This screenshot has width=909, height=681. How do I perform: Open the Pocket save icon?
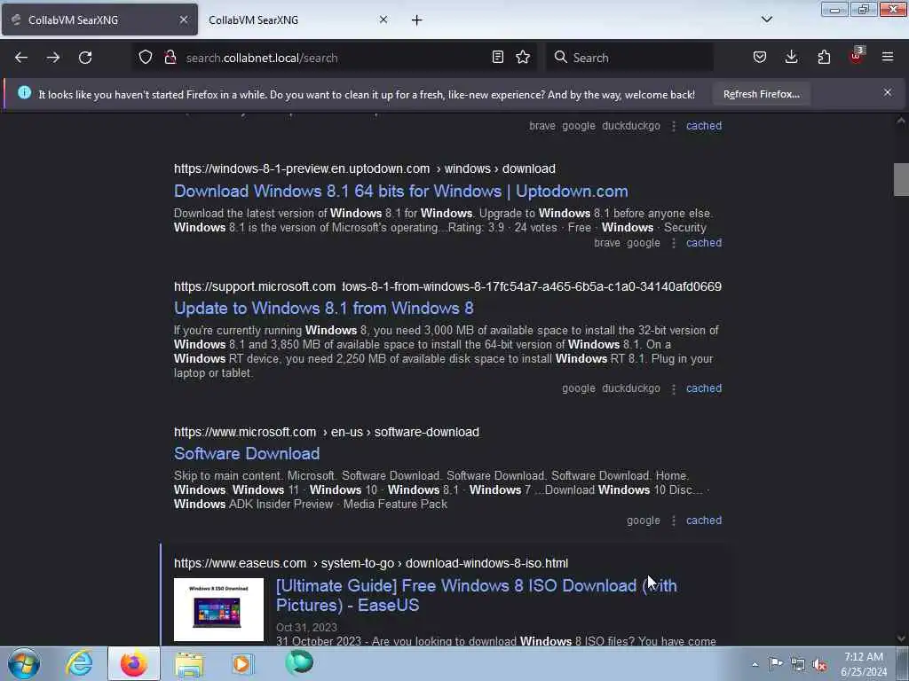click(760, 58)
